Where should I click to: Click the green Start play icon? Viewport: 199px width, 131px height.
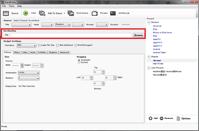[26, 13]
